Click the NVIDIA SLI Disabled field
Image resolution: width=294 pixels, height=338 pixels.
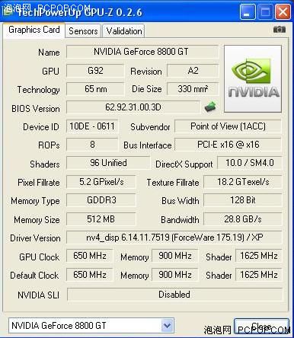point(174,295)
